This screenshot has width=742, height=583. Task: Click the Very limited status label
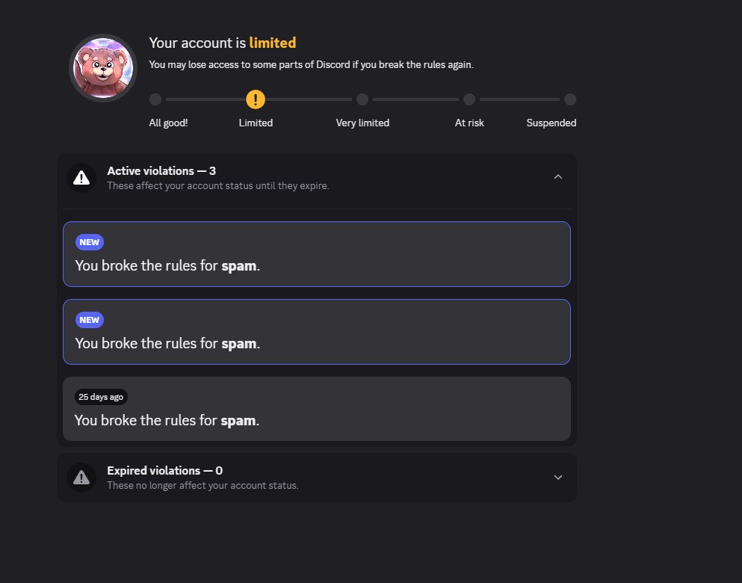coord(362,123)
